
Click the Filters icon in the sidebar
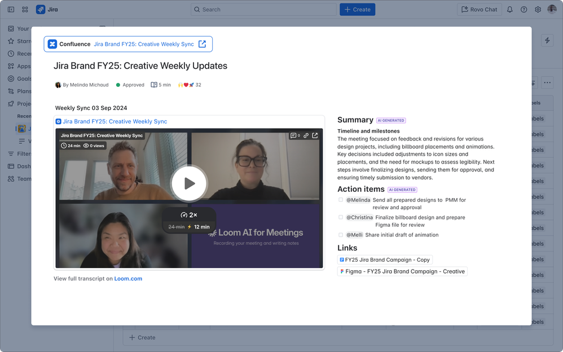click(11, 154)
